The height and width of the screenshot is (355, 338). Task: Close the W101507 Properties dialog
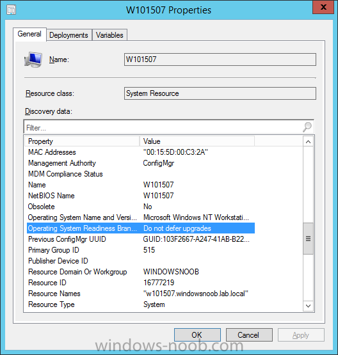point(323,7)
